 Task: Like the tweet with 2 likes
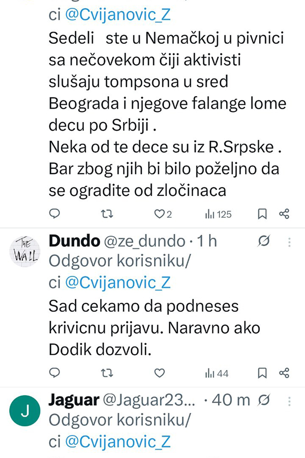tap(160, 214)
